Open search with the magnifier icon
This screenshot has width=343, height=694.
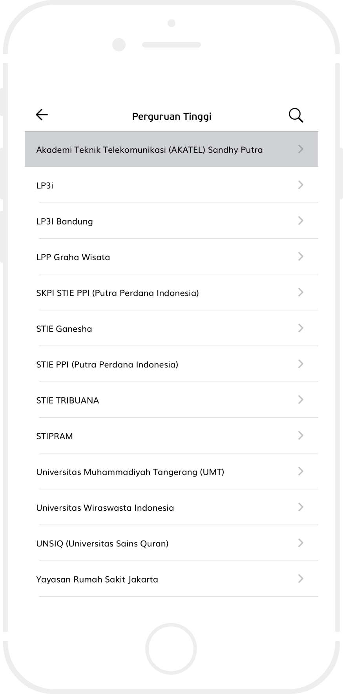coord(296,115)
